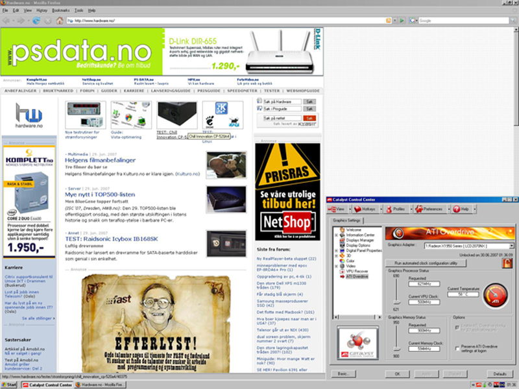Click the PRISRAS NetShop advertisement banner
519x389 pixels.
coord(287,192)
